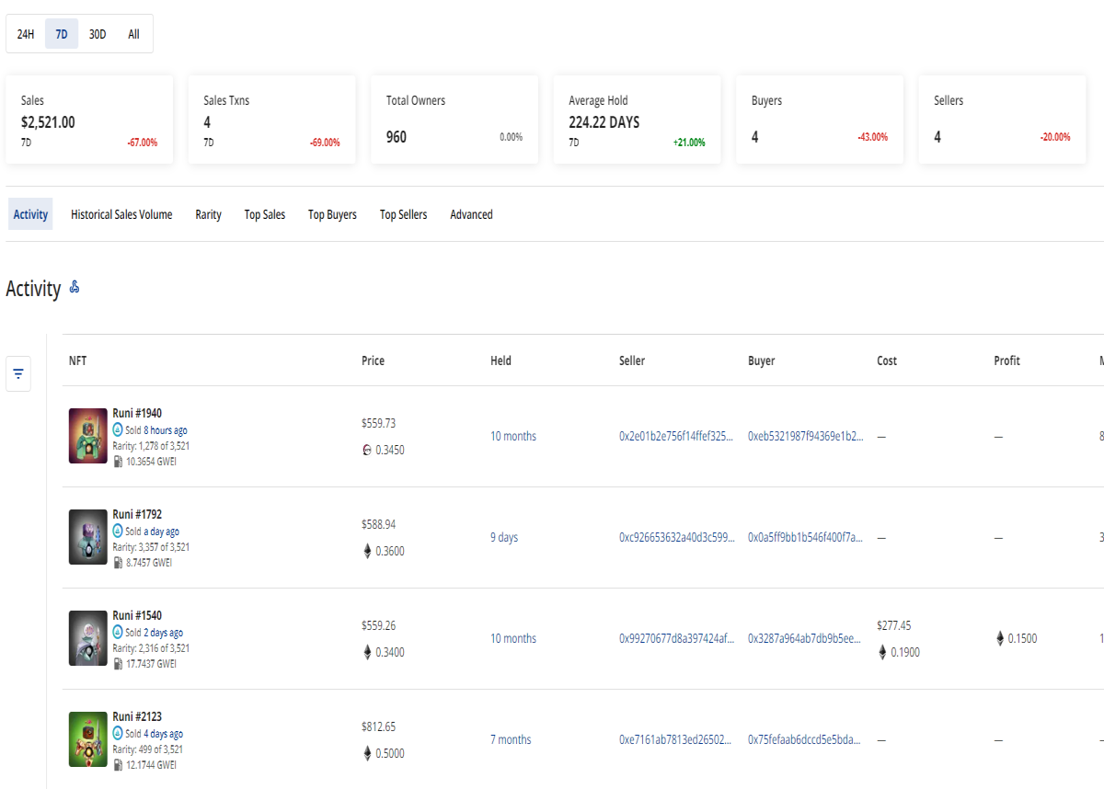Image resolution: width=1104 pixels, height=789 pixels.
Task: Open seller address 0x2e01b2e756f14ffef325
Action: (677, 437)
